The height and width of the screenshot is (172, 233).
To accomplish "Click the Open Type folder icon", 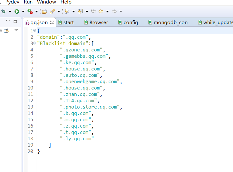I will [x=44, y=11].
